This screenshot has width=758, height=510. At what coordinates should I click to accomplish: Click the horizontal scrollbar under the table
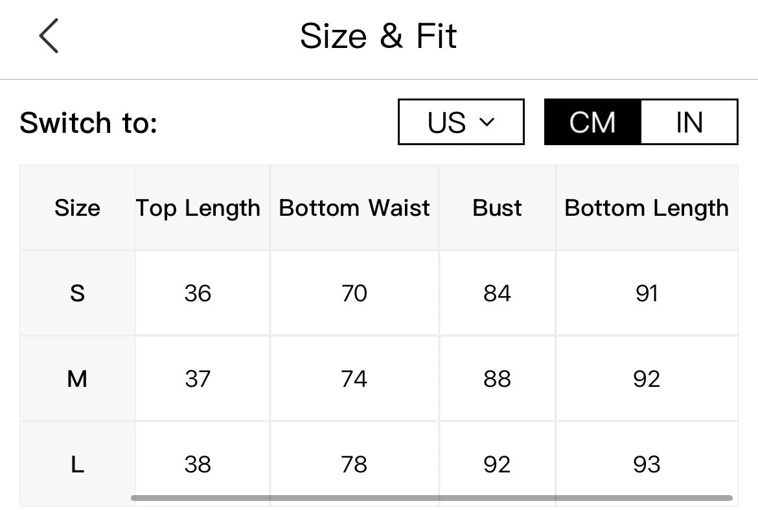(x=431, y=498)
